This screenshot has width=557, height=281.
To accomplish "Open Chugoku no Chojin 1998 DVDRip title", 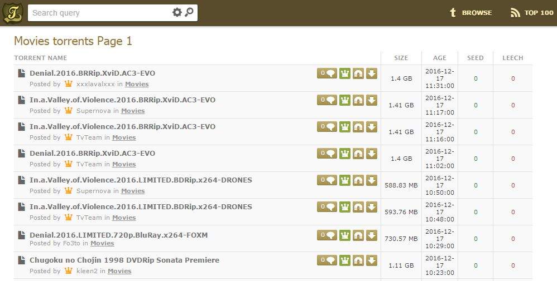I will pyautogui.click(x=124, y=260).
